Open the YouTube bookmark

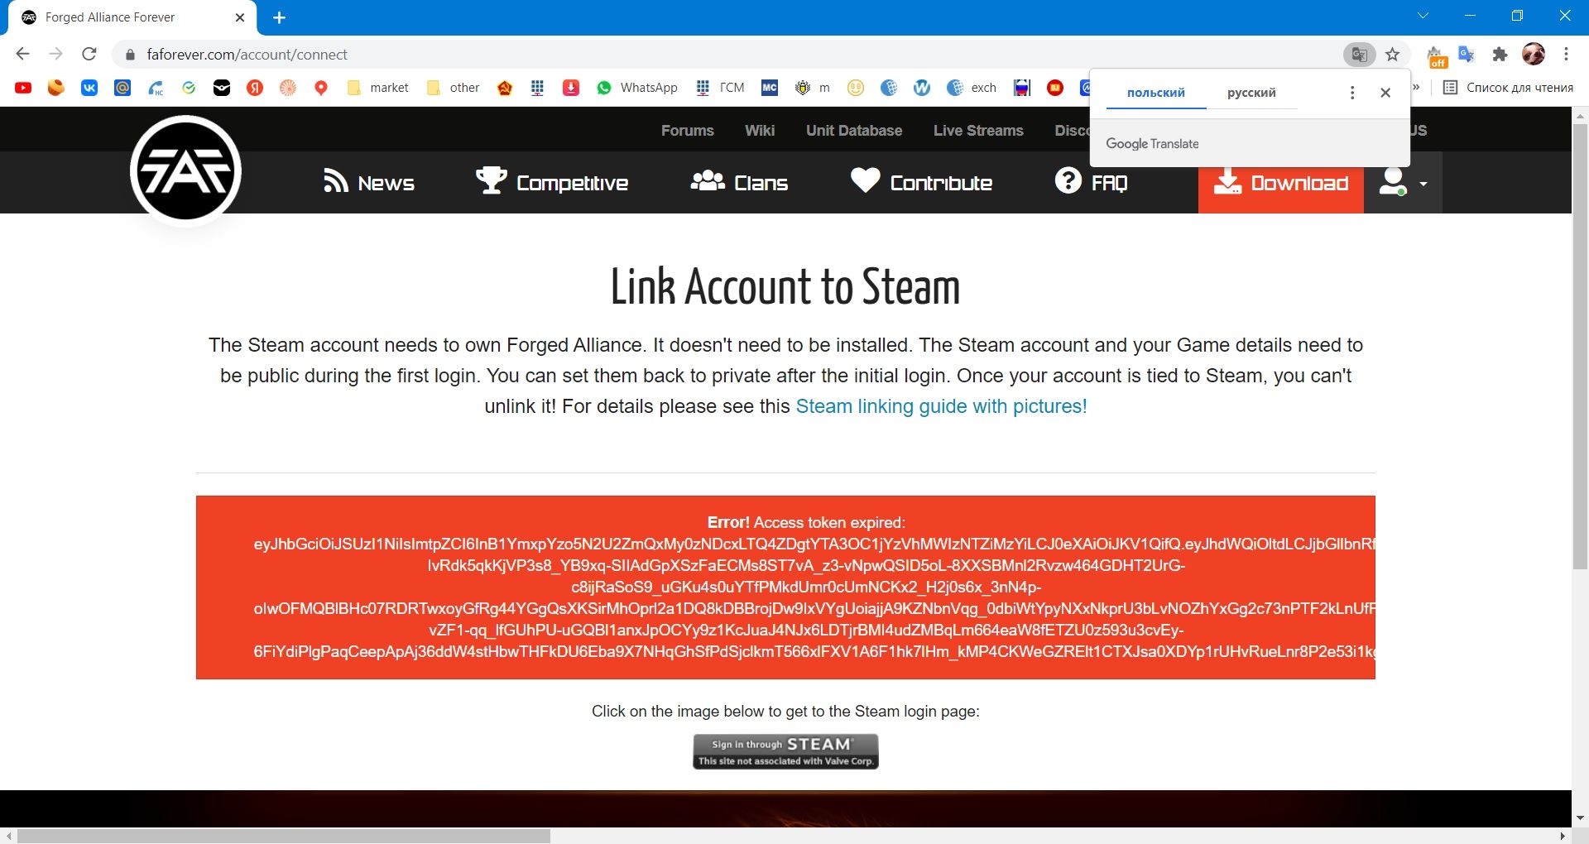click(23, 88)
